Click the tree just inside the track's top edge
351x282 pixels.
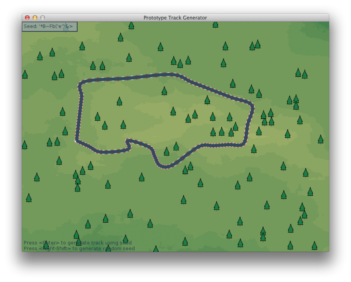coord(164,91)
